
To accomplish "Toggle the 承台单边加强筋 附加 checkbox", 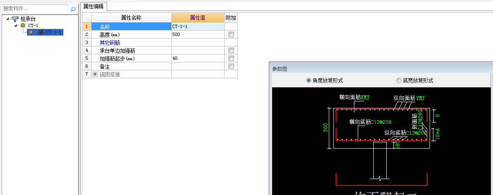I will (231, 51).
